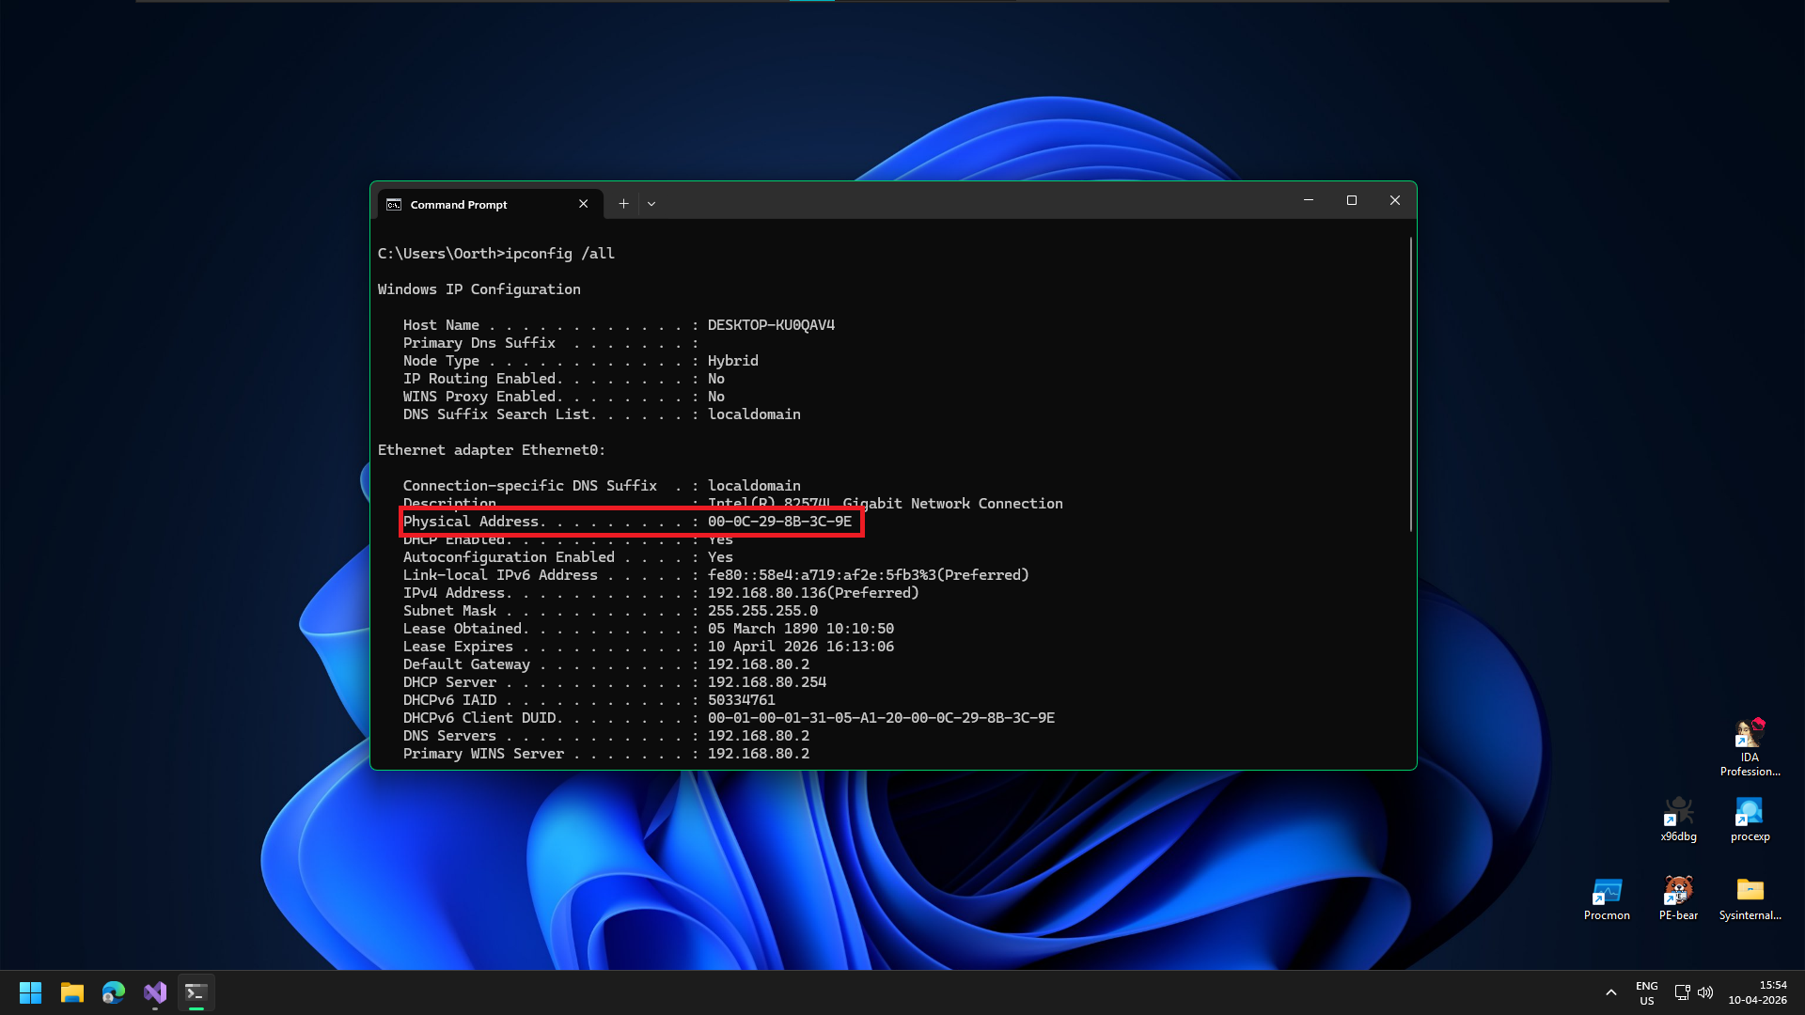Open a new terminal tab with plus button
This screenshot has width=1805, height=1015.
pos(623,204)
